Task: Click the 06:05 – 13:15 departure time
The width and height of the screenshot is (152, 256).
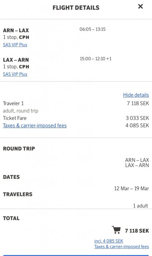Action: 92,29
